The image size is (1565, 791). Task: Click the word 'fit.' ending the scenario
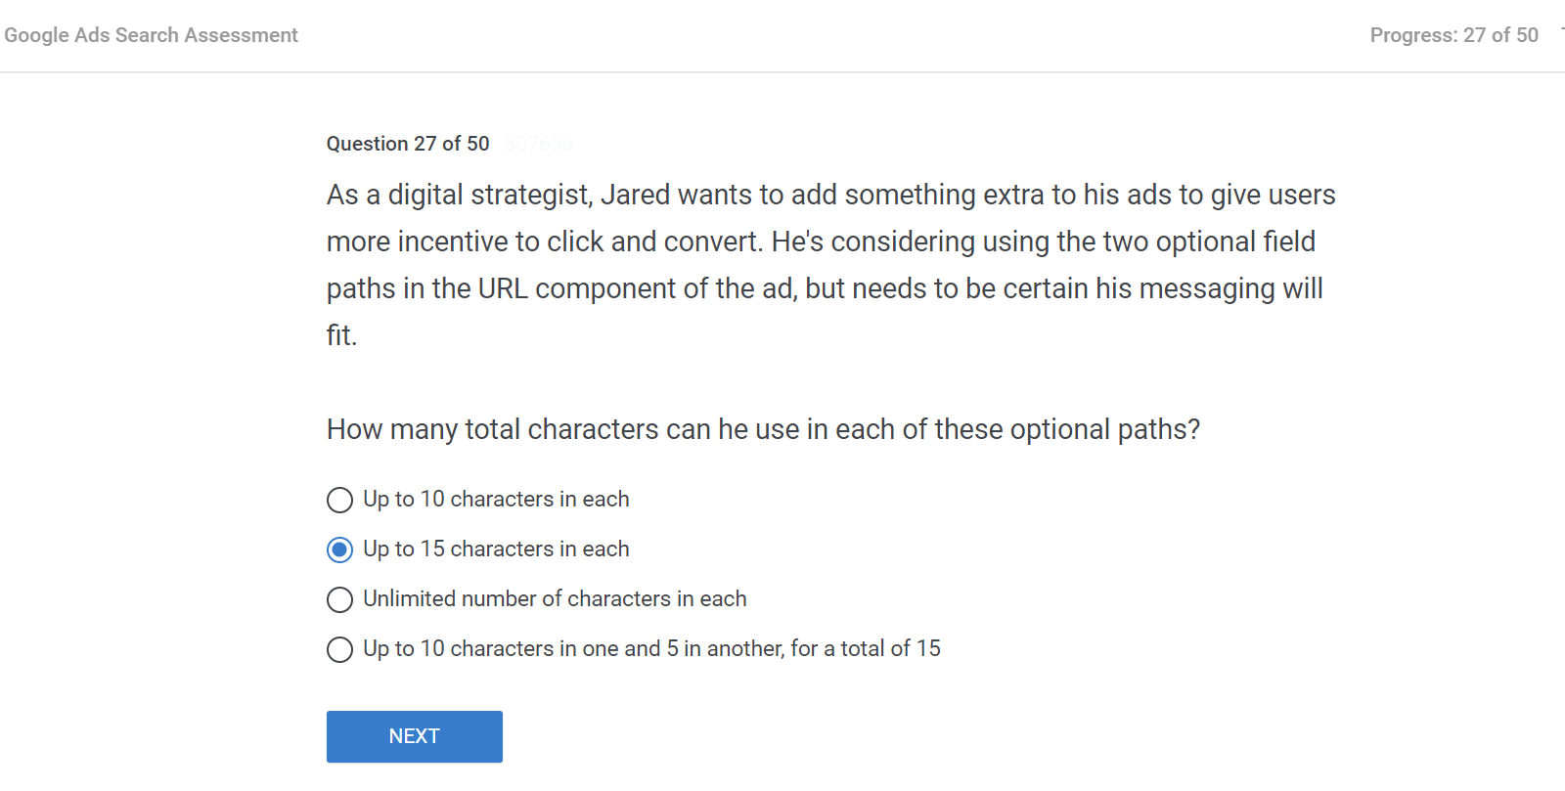pos(341,335)
